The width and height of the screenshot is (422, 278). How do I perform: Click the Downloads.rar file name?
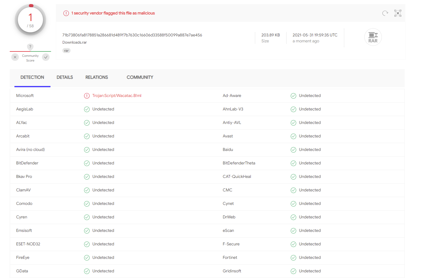(x=75, y=42)
